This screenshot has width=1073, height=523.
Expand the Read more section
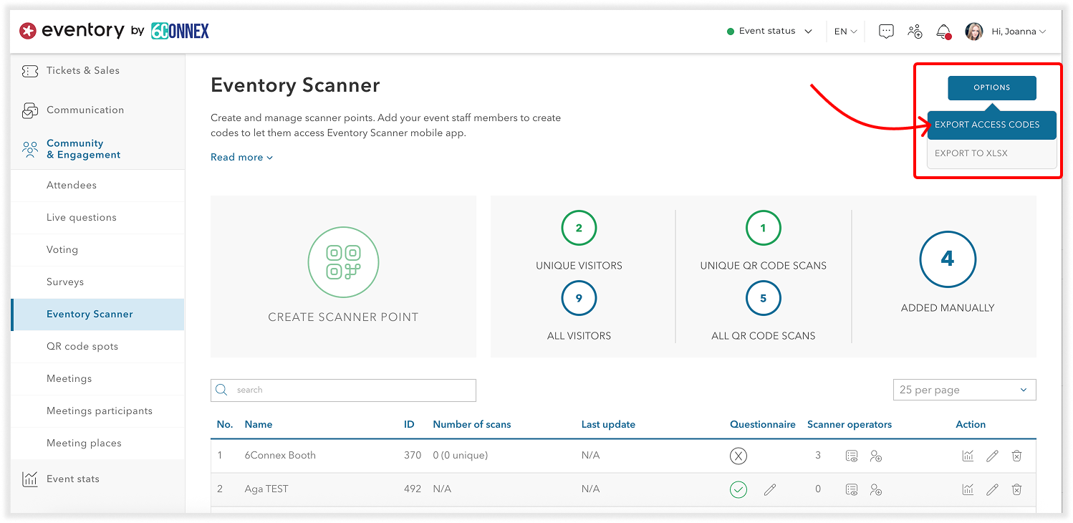click(x=241, y=158)
